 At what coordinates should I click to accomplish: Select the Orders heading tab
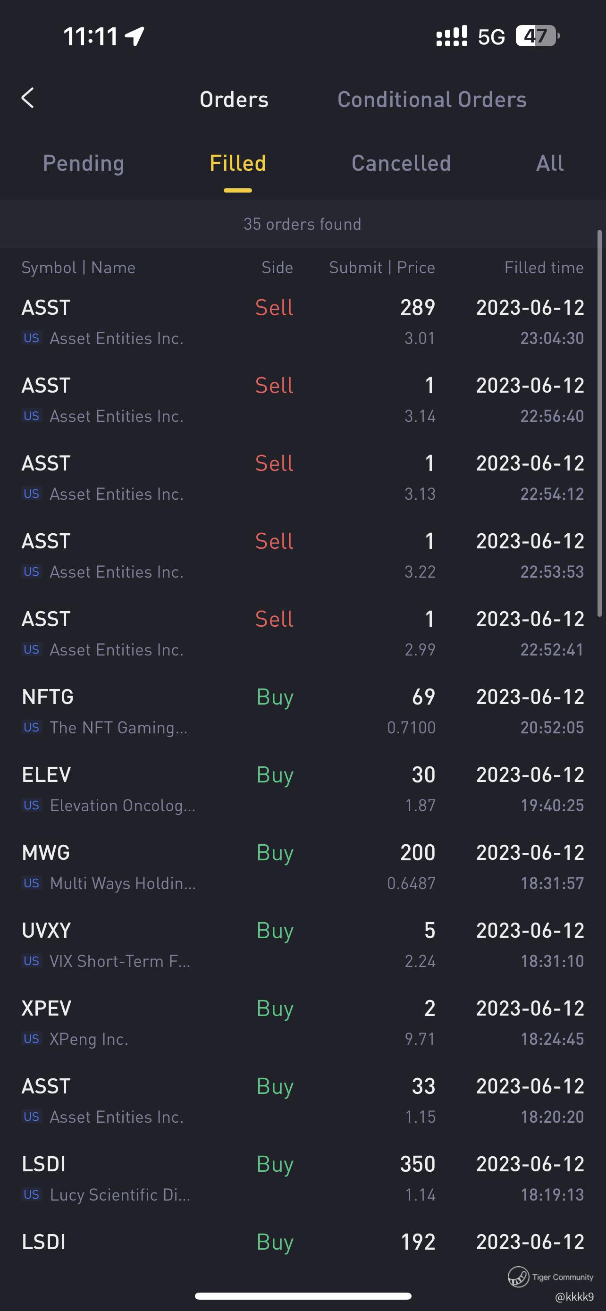(x=234, y=100)
